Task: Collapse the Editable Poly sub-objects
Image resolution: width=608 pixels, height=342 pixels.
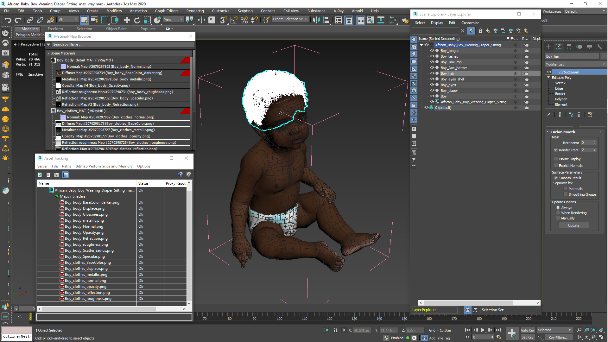Action: [549, 78]
